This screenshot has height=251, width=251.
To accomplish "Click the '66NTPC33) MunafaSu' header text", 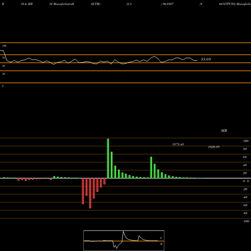I will pyautogui.click(x=235, y=4).
